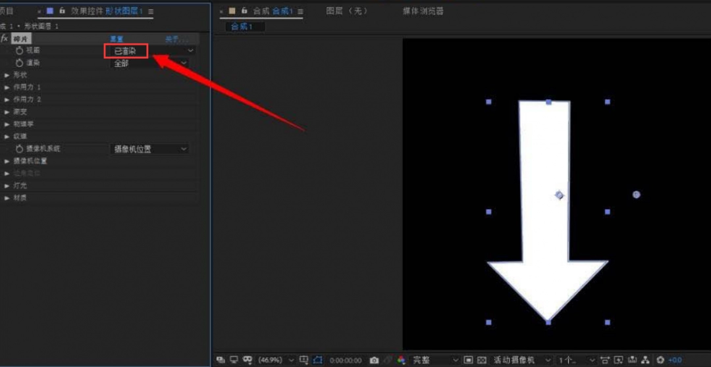Switch to the 图层 (无) tab

(348, 11)
